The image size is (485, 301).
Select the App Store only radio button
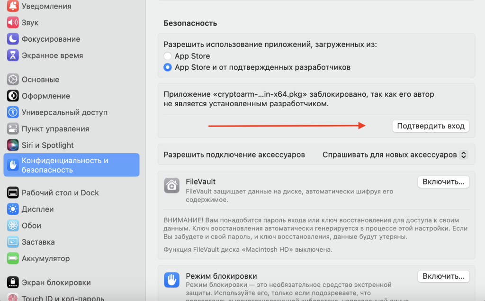click(x=167, y=56)
